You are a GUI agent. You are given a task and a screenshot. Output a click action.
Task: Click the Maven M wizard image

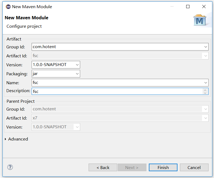pyautogui.click(x=200, y=20)
